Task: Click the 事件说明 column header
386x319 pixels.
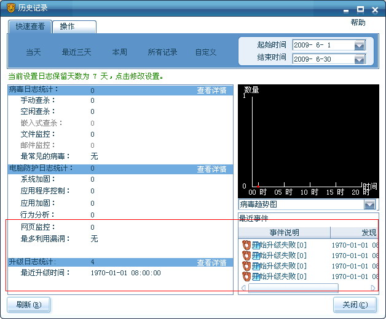Action: tap(285, 232)
